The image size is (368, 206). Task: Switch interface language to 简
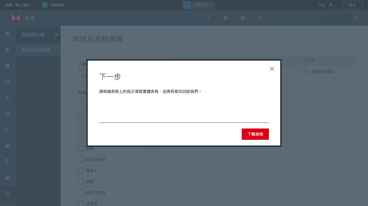330,5
